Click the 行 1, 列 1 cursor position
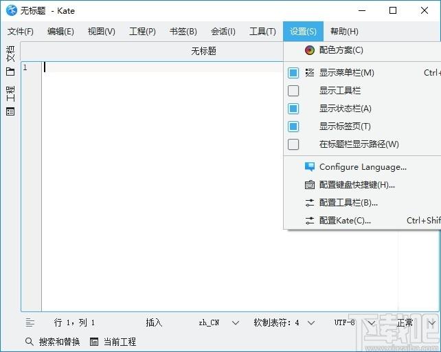This screenshot has height=352, width=441. coord(74,322)
